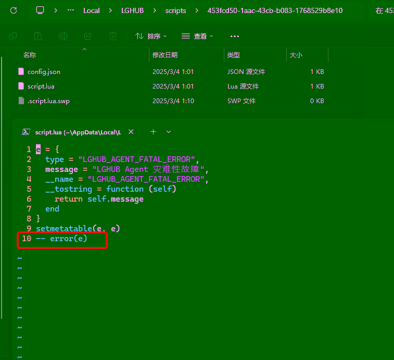Click the This PC monitor icon
The width and height of the screenshot is (394, 360).
[40, 10]
